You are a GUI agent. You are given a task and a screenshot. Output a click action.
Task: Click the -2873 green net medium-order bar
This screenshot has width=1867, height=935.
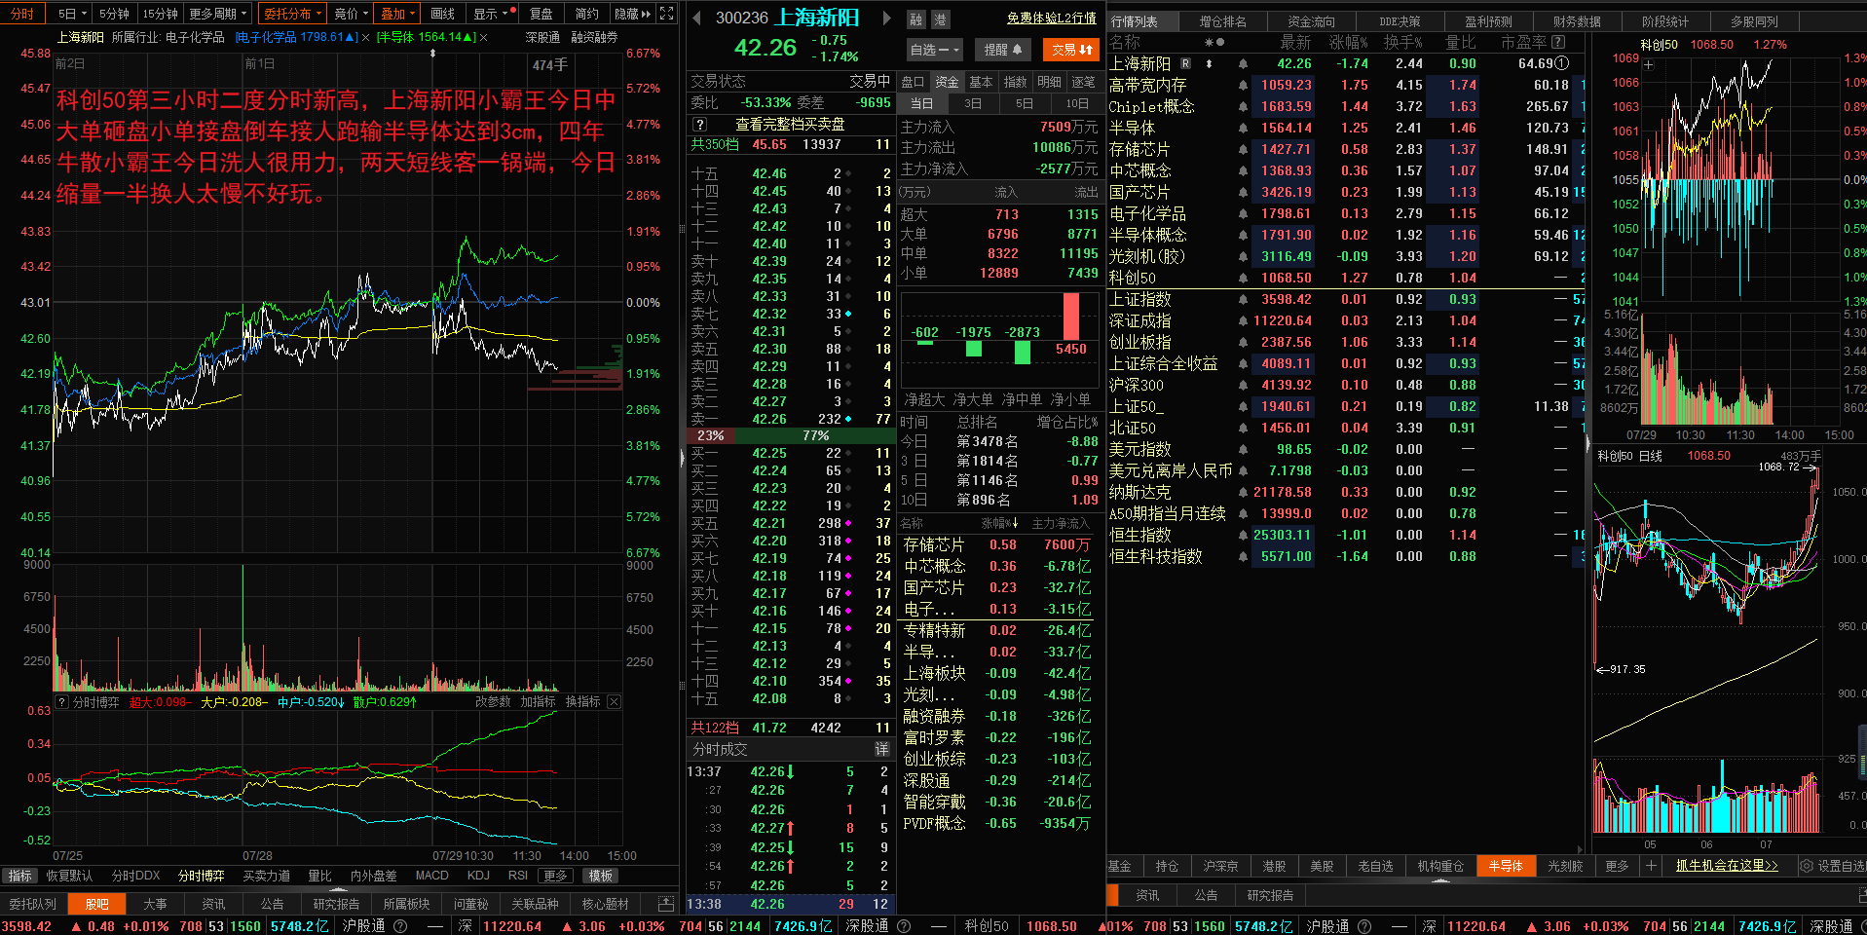click(x=1023, y=352)
